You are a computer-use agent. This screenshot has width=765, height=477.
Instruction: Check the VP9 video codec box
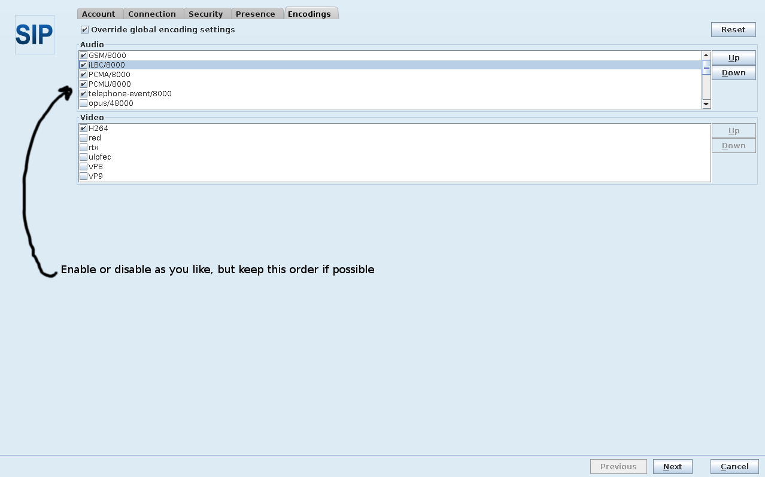pos(84,176)
